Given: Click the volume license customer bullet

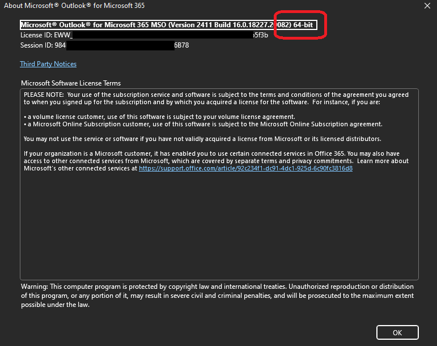Looking at the screenshot, I should pos(159,117).
